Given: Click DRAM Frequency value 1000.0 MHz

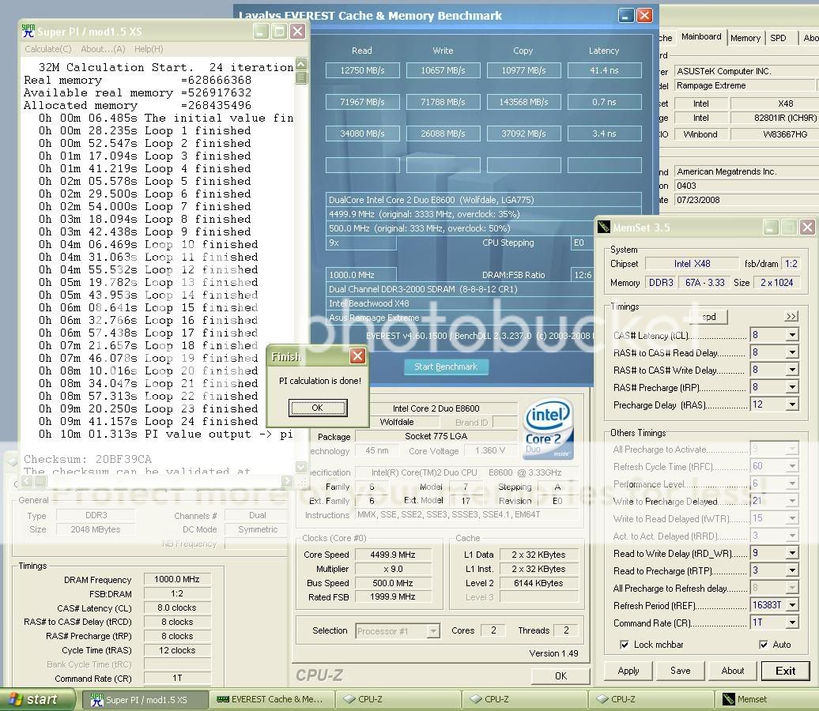Looking at the screenshot, I should click(x=177, y=579).
